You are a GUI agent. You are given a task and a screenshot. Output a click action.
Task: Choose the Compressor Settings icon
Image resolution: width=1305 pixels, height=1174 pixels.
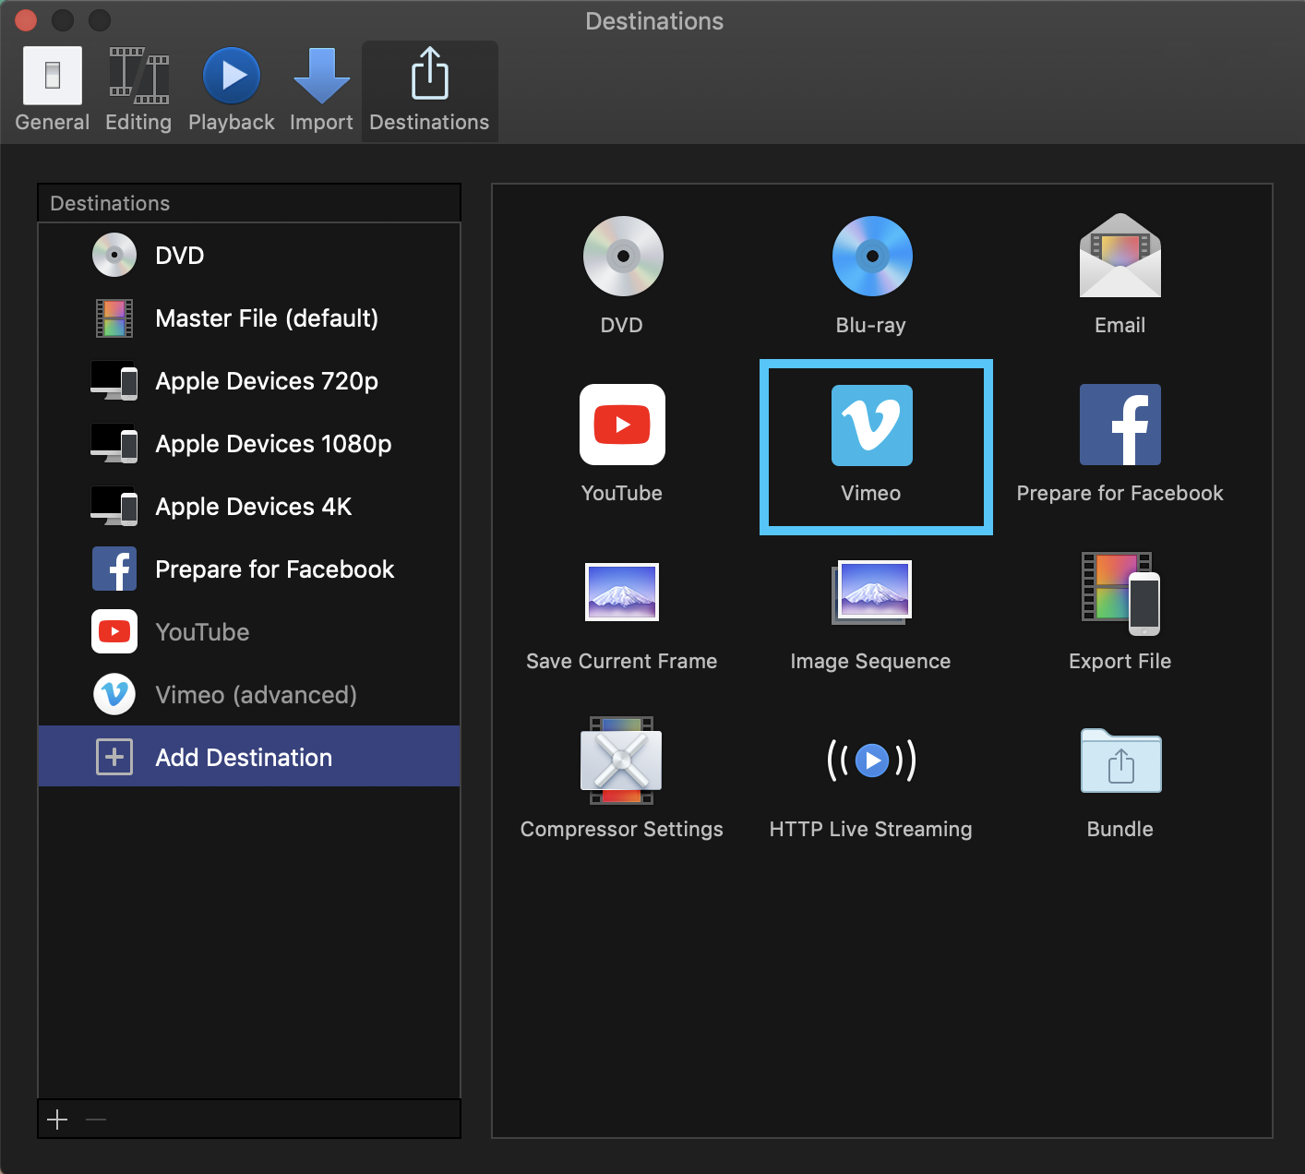point(622,761)
